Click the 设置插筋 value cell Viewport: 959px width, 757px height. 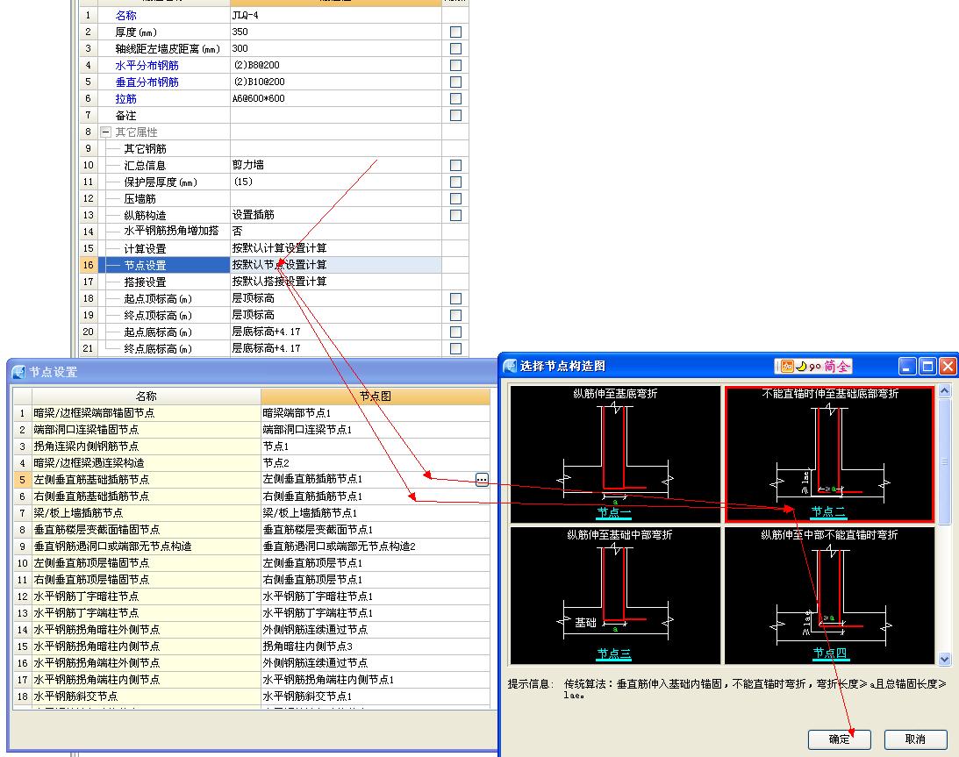[x=336, y=215]
